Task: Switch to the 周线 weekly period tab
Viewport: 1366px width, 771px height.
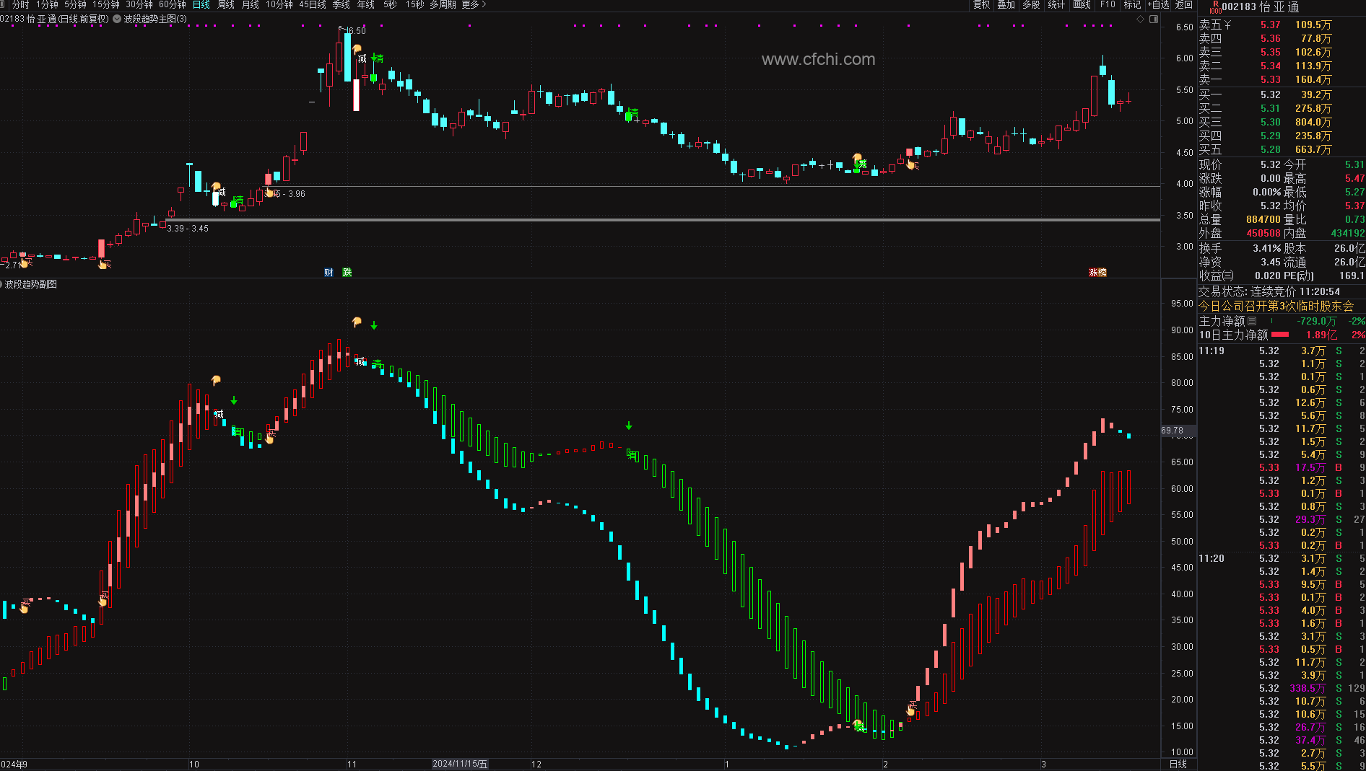Action: [226, 5]
